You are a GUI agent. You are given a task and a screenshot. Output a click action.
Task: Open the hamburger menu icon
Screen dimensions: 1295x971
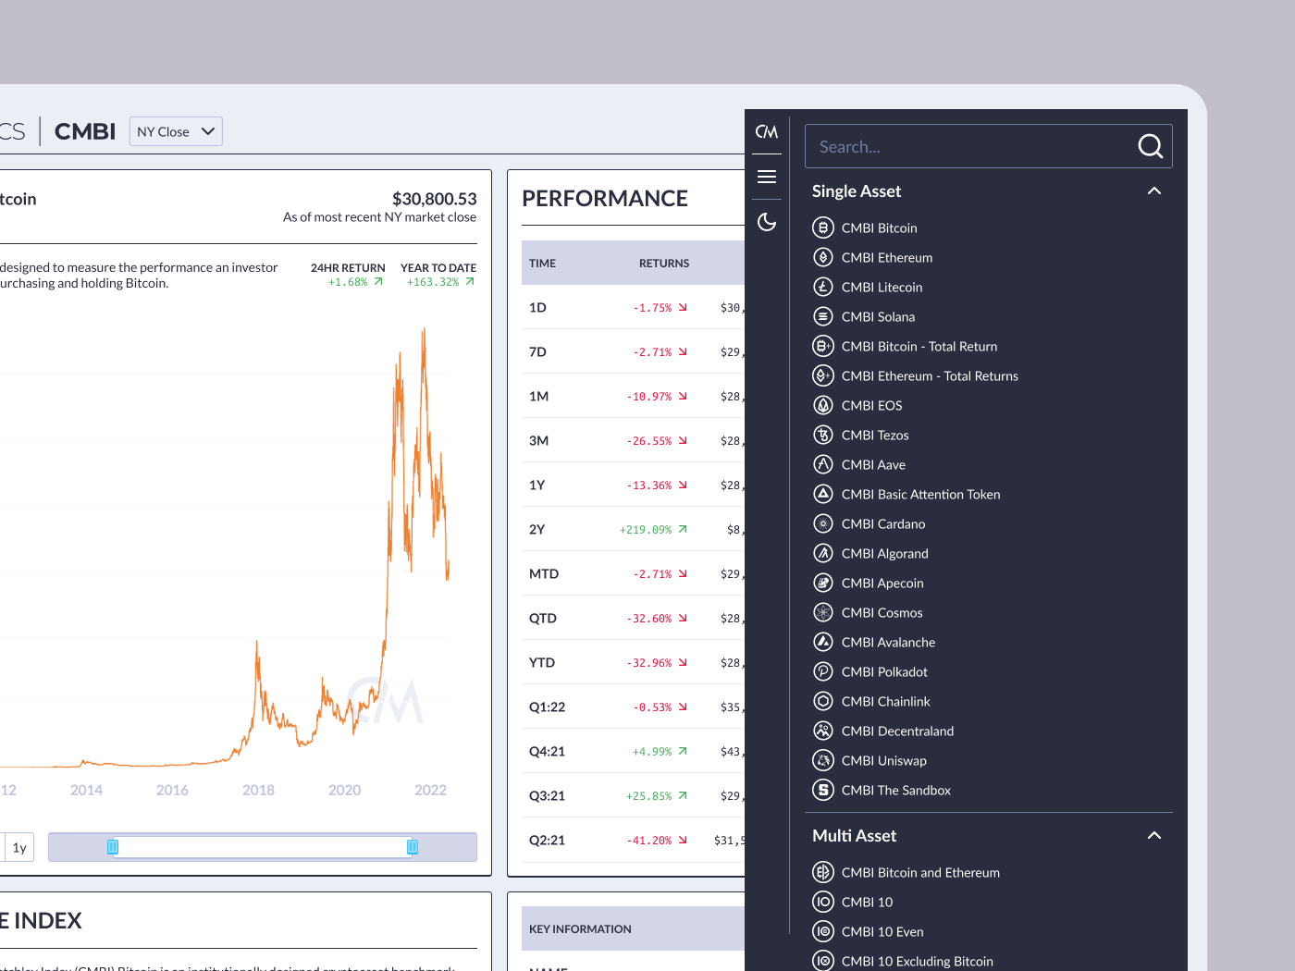(x=767, y=177)
